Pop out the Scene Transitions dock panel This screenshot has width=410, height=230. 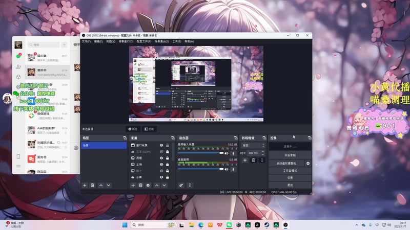pos(264,138)
